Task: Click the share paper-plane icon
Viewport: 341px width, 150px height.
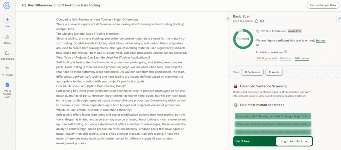Action: [x=338, y=19]
